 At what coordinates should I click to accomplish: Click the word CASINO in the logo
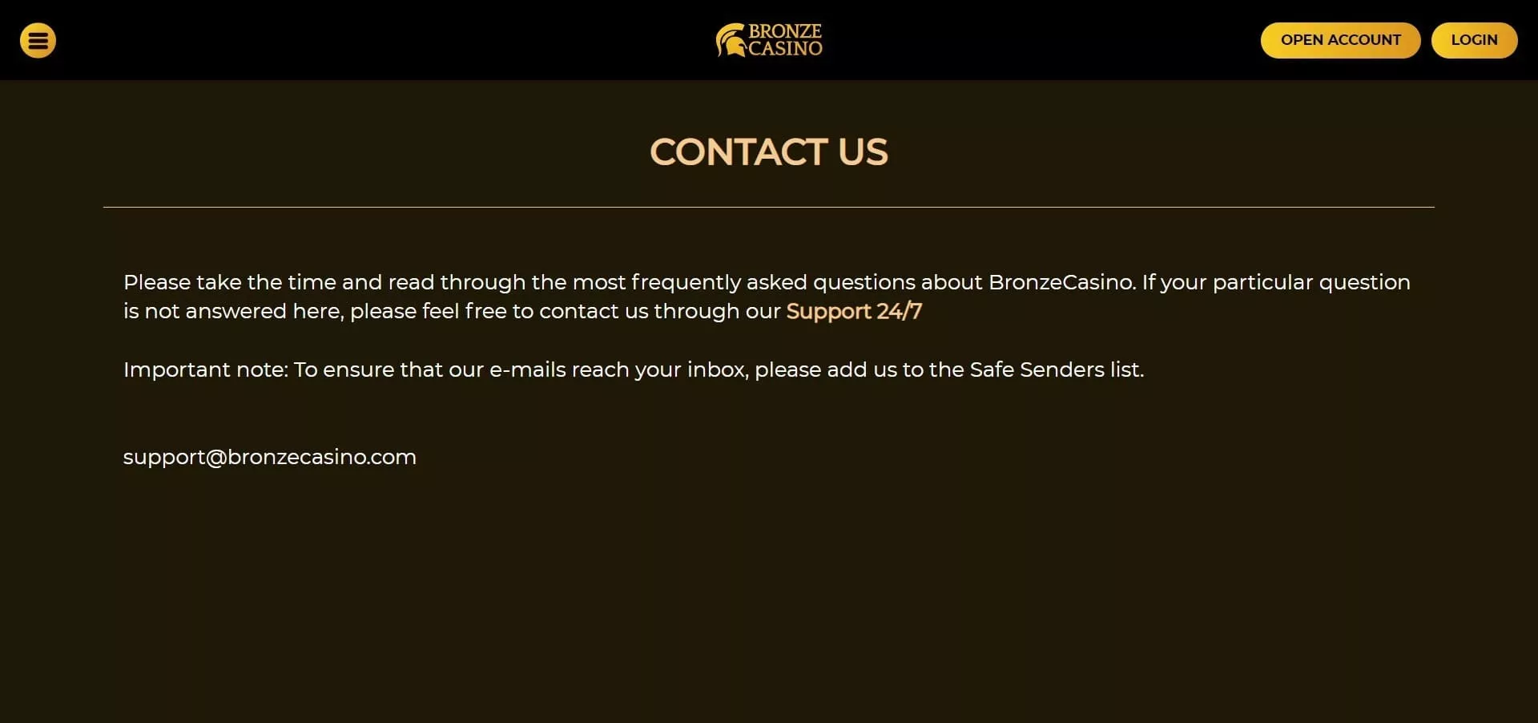click(x=785, y=49)
